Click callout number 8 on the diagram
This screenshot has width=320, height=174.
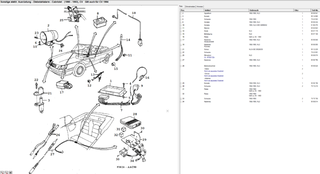click(98, 13)
